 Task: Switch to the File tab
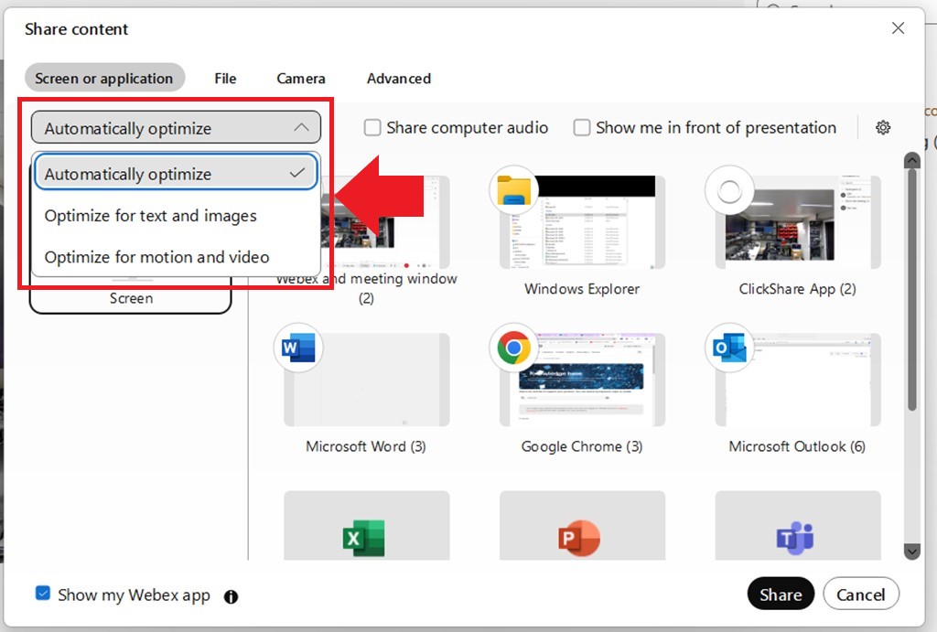[225, 79]
